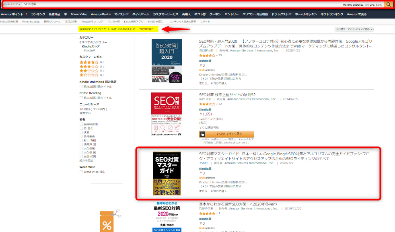Check author 村上 春樹 checkbox
The width and height of the screenshot is (395, 232).
[x=81, y=140]
